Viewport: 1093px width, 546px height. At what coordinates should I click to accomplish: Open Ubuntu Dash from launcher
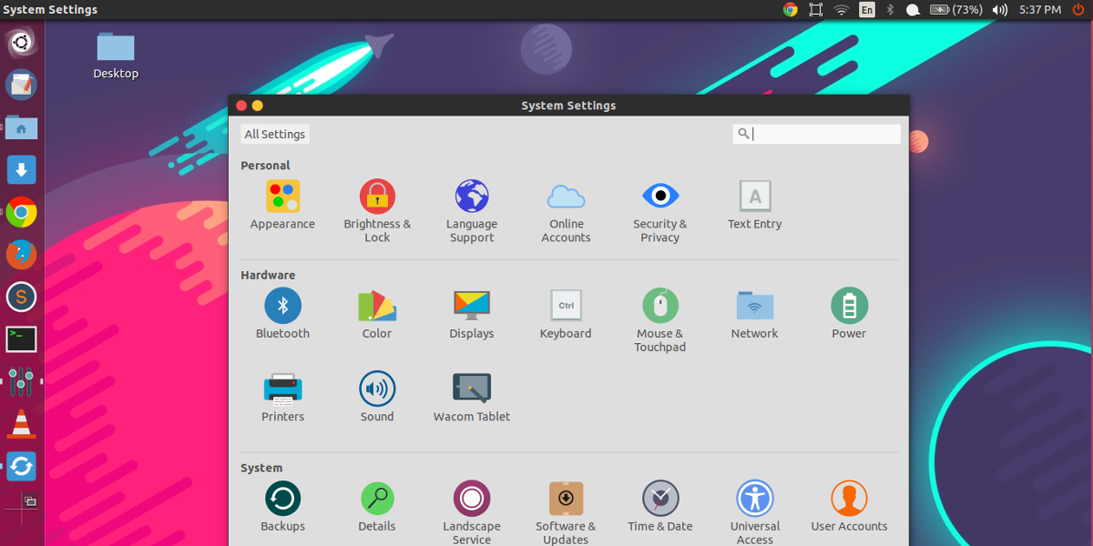[x=21, y=42]
